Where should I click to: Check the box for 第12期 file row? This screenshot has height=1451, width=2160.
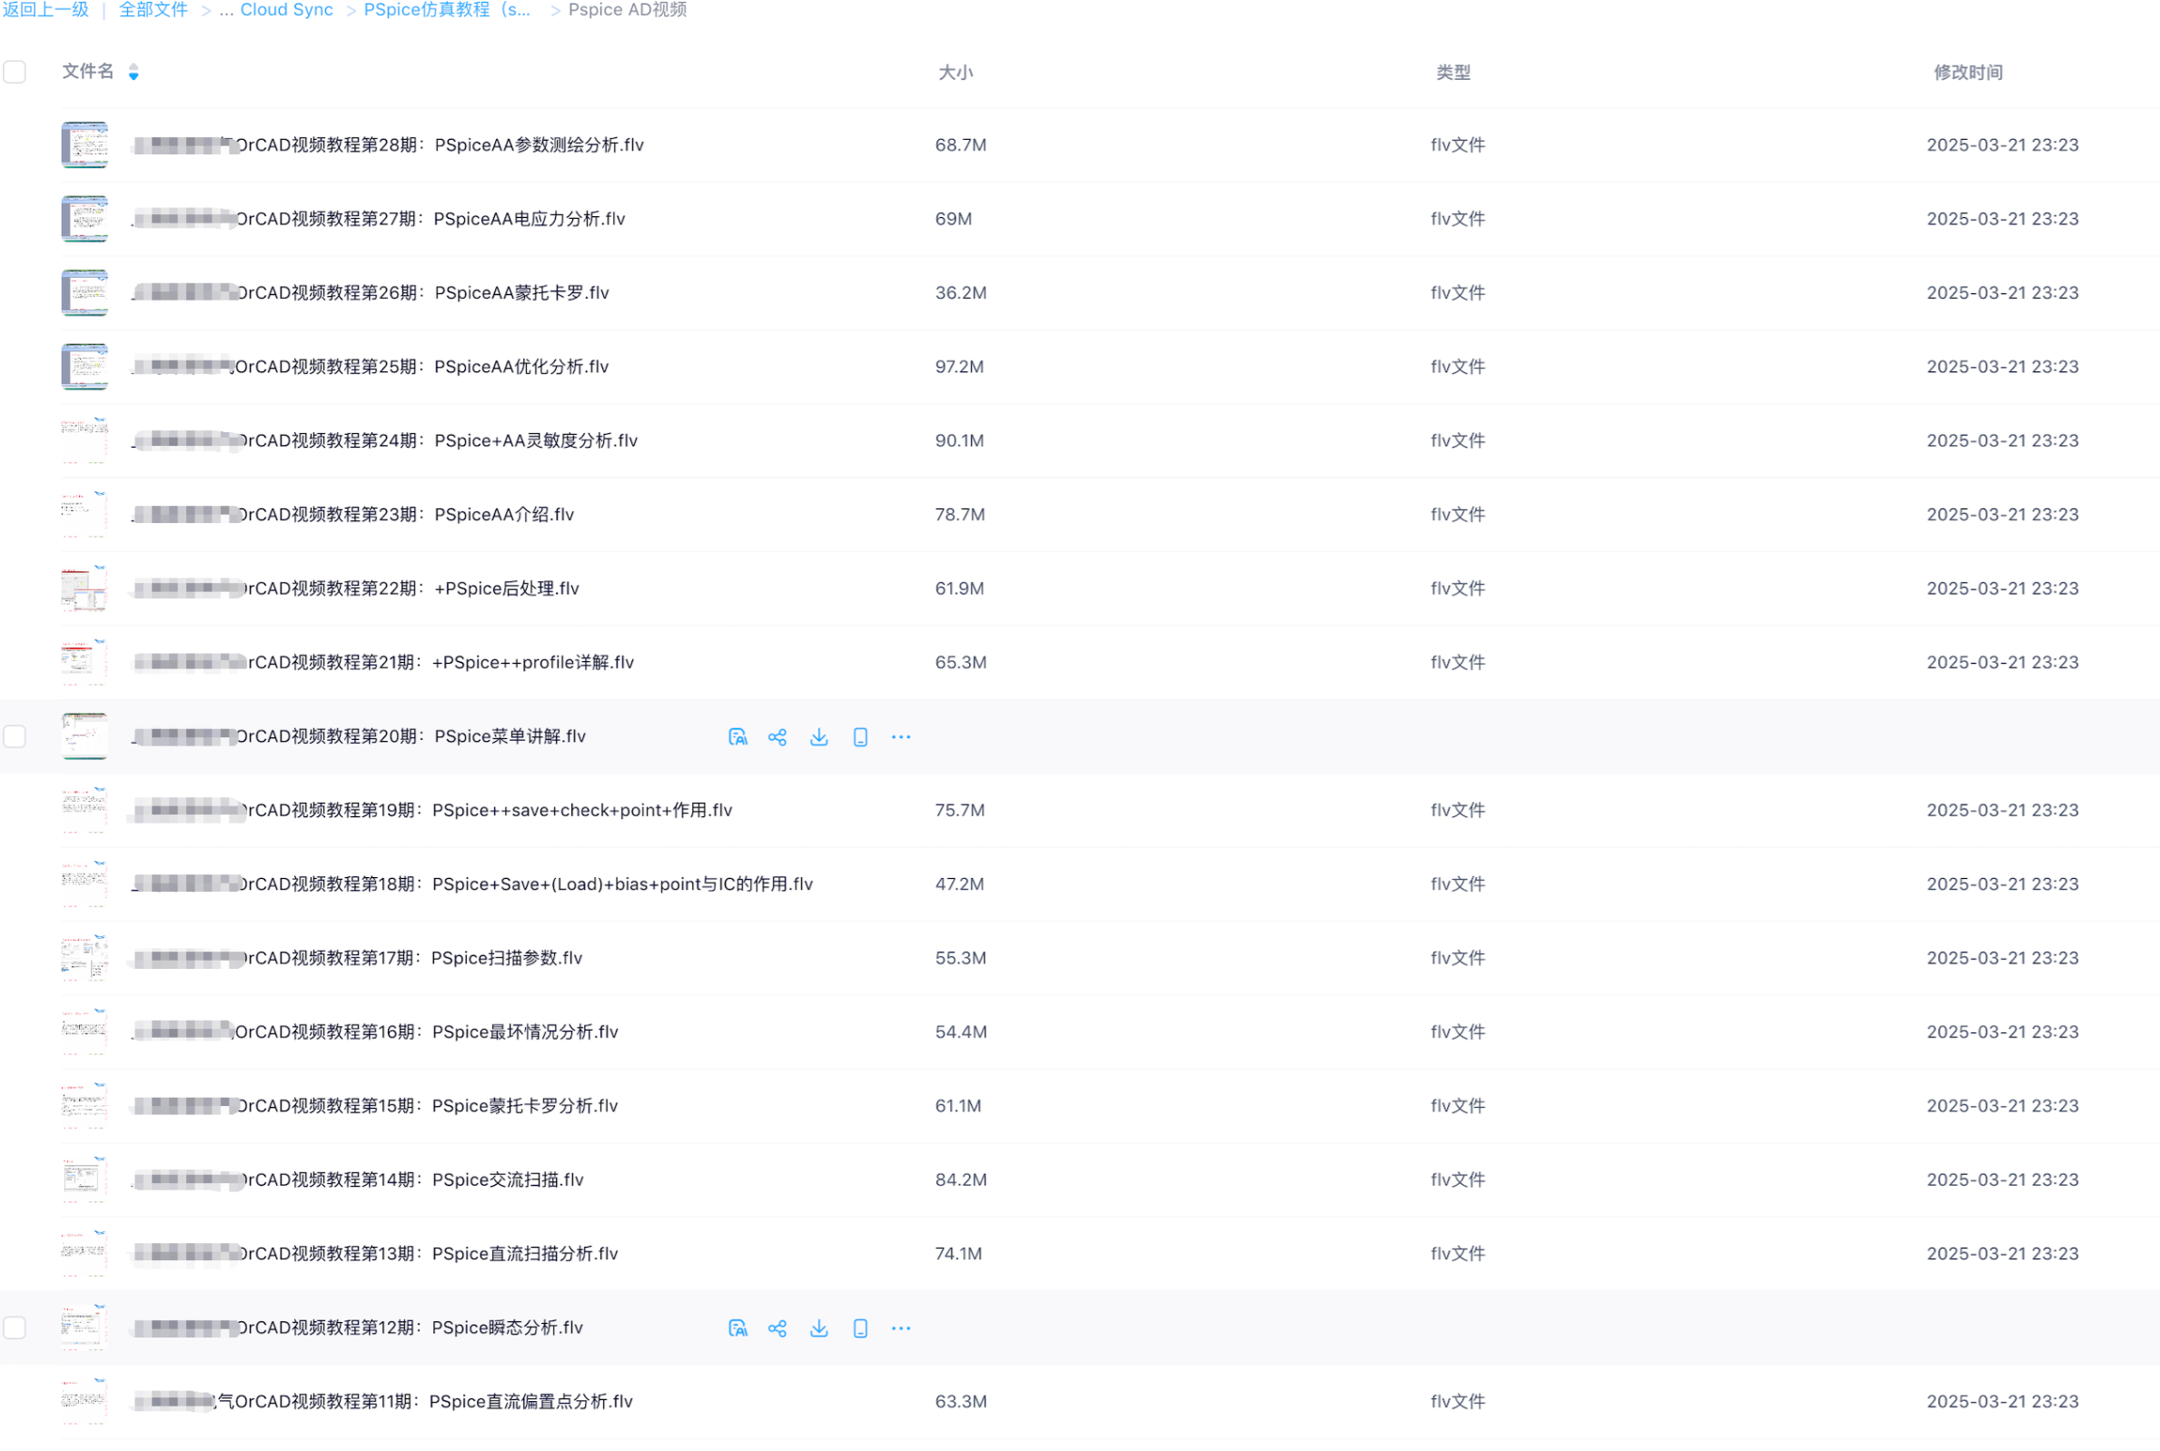point(15,1328)
